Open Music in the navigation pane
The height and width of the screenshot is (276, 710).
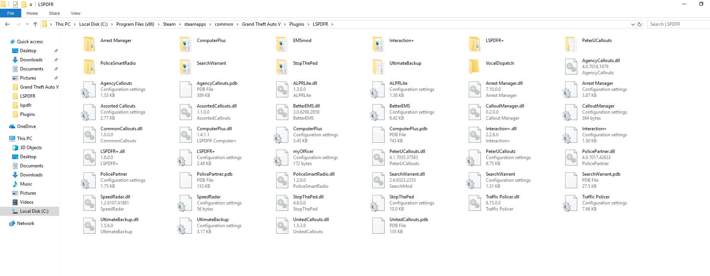26,184
